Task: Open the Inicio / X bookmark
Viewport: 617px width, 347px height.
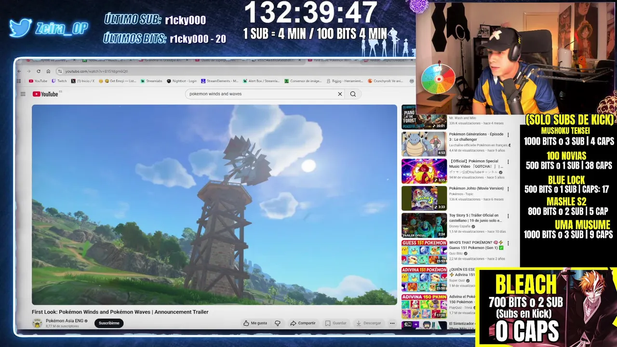Action: coord(83,81)
